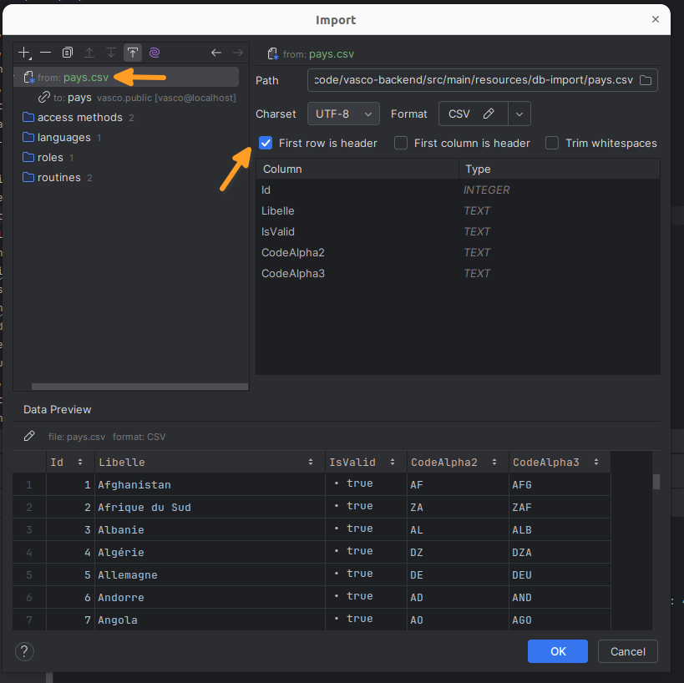Open the folder browse icon beside Path

pos(646,80)
